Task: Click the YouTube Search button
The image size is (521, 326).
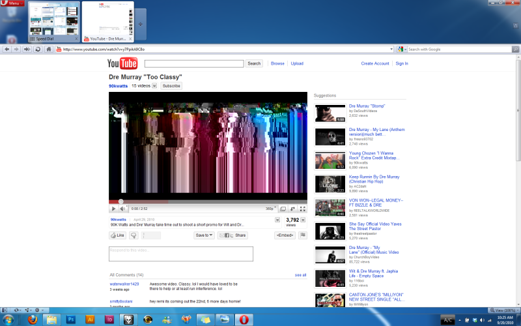Action: pos(254,63)
